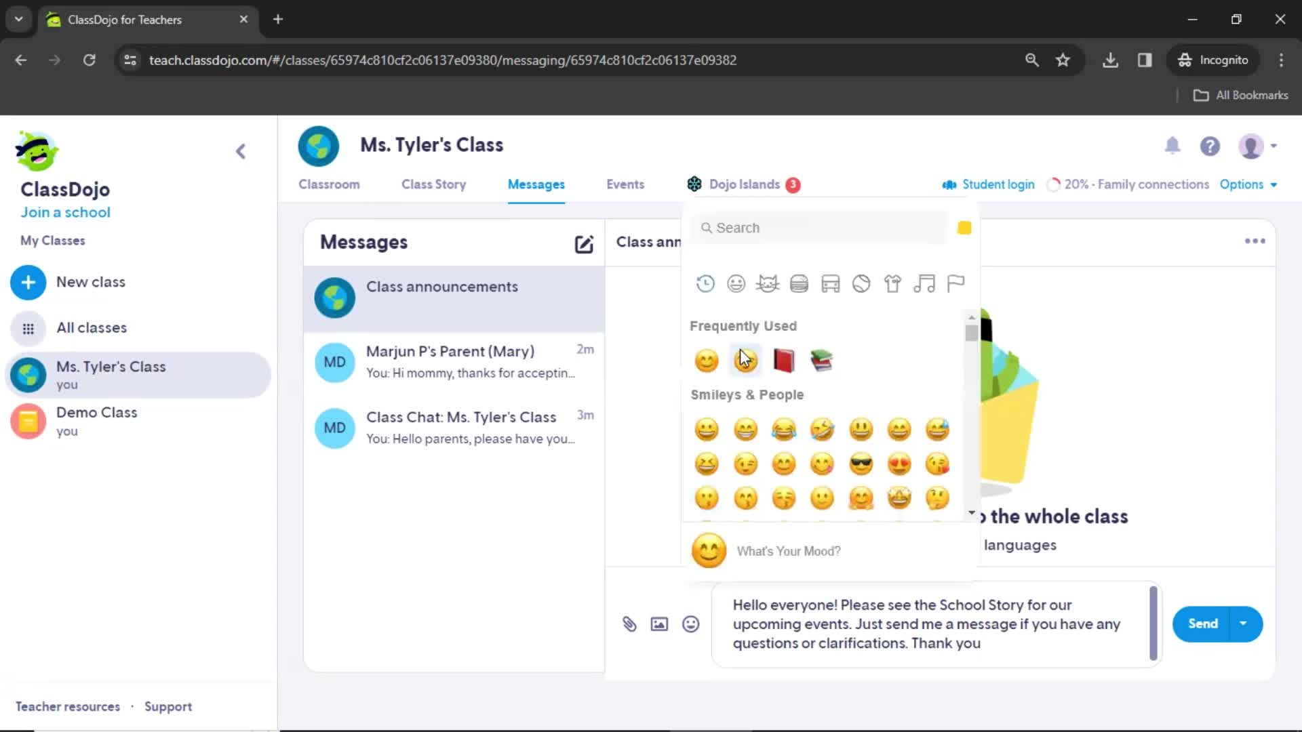
Task: Select the Objects shirt icon category
Action: coord(892,283)
